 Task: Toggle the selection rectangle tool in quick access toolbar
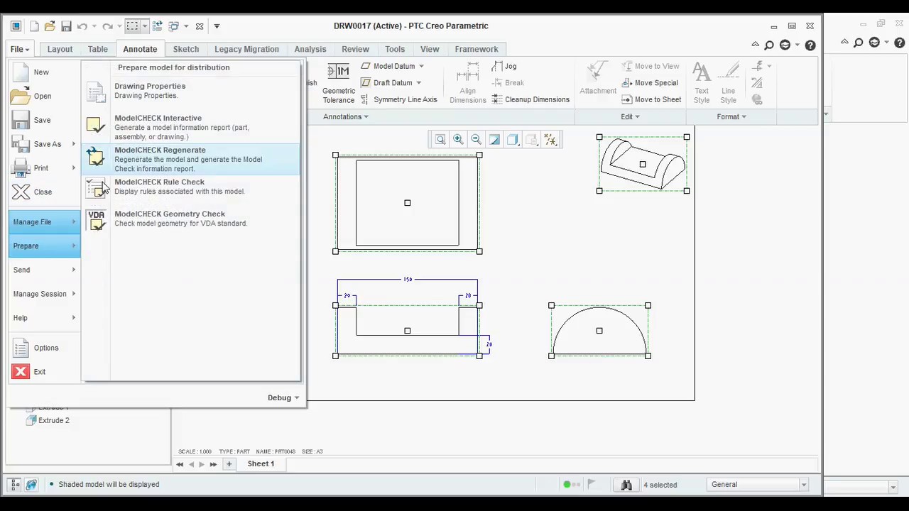[x=132, y=26]
